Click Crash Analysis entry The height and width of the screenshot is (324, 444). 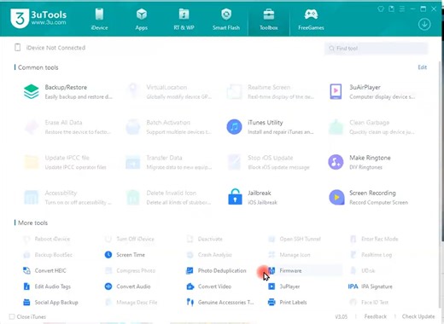(x=209, y=255)
